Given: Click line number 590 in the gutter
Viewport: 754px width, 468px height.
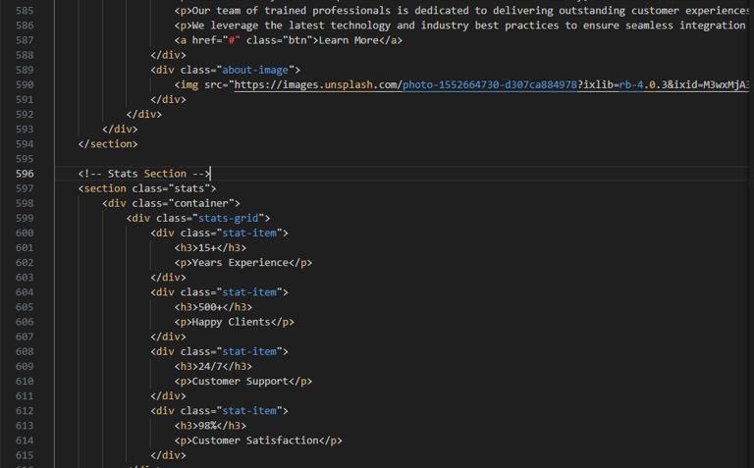Looking at the screenshot, I should (25, 84).
